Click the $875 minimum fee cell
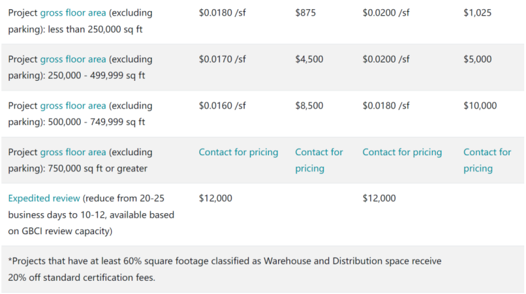Image resolution: width=526 pixels, height=294 pixels. (306, 12)
